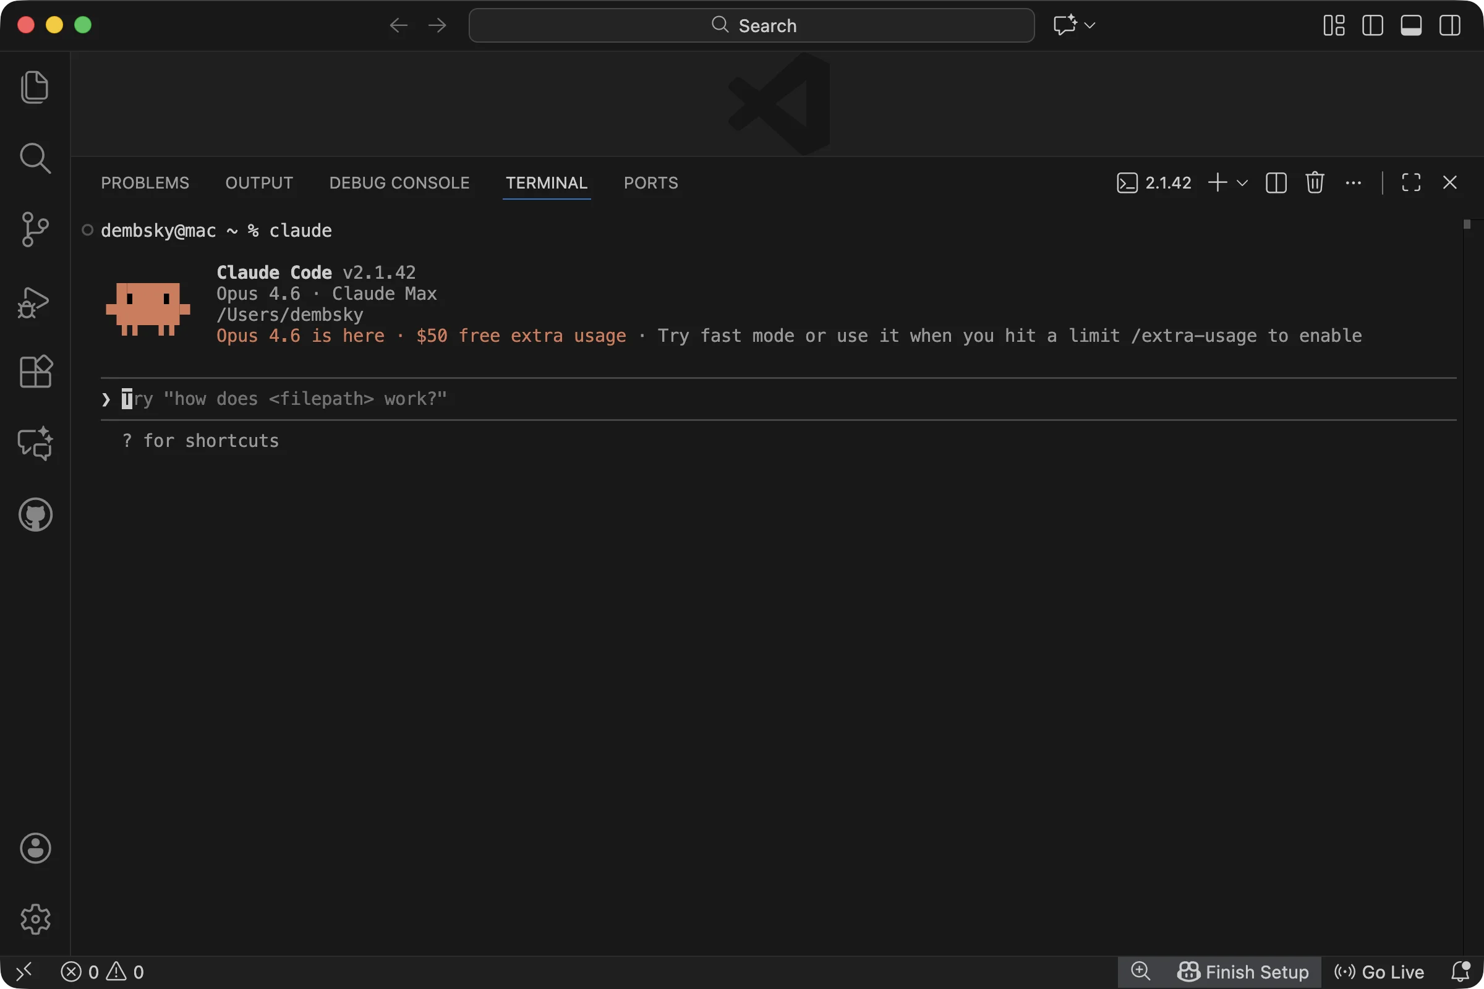This screenshot has width=1484, height=989.
Task: Create a new terminal with the plus icon
Action: click(1216, 182)
